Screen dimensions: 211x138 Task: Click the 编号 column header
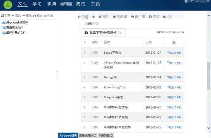tap(95, 42)
